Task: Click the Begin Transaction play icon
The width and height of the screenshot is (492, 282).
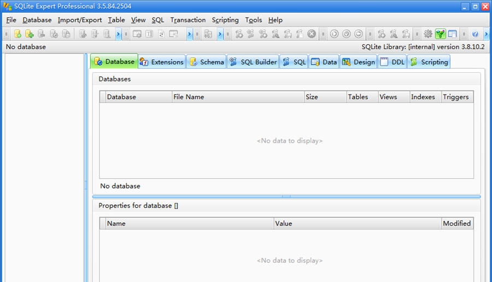Action: (x=334, y=34)
